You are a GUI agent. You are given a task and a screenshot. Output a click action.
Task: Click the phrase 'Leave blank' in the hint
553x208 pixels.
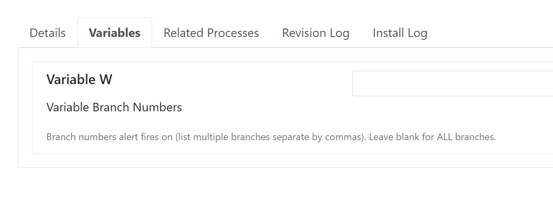(394, 137)
